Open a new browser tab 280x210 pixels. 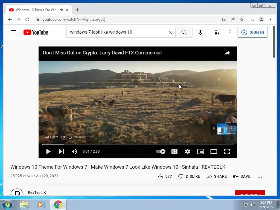77,10
